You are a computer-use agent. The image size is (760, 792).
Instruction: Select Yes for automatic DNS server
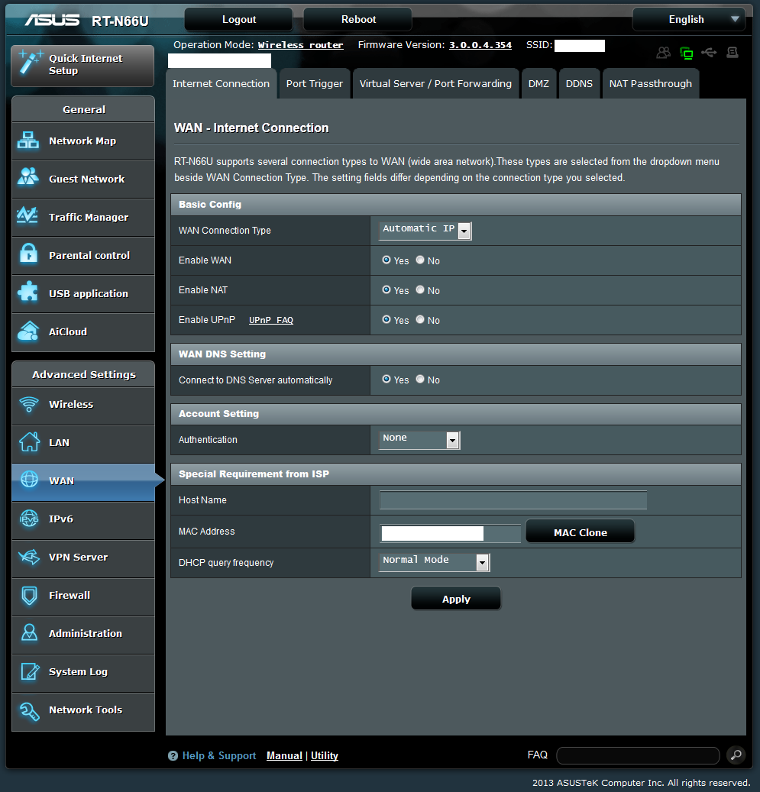tap(386, 379)
